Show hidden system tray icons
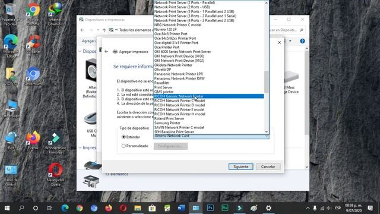This screenshot has height=214, width=380. pyautogui.click(x=308, y=208)
